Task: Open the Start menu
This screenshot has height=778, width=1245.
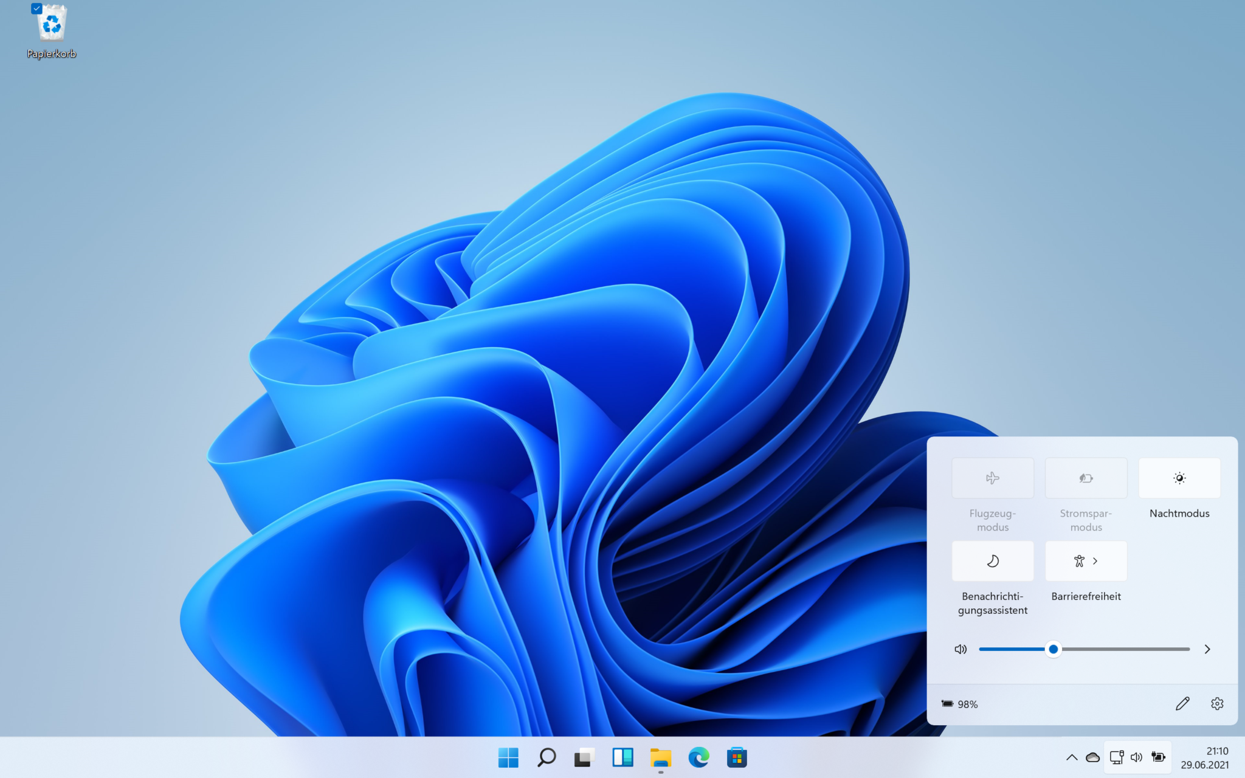Action: click(508, 757)
